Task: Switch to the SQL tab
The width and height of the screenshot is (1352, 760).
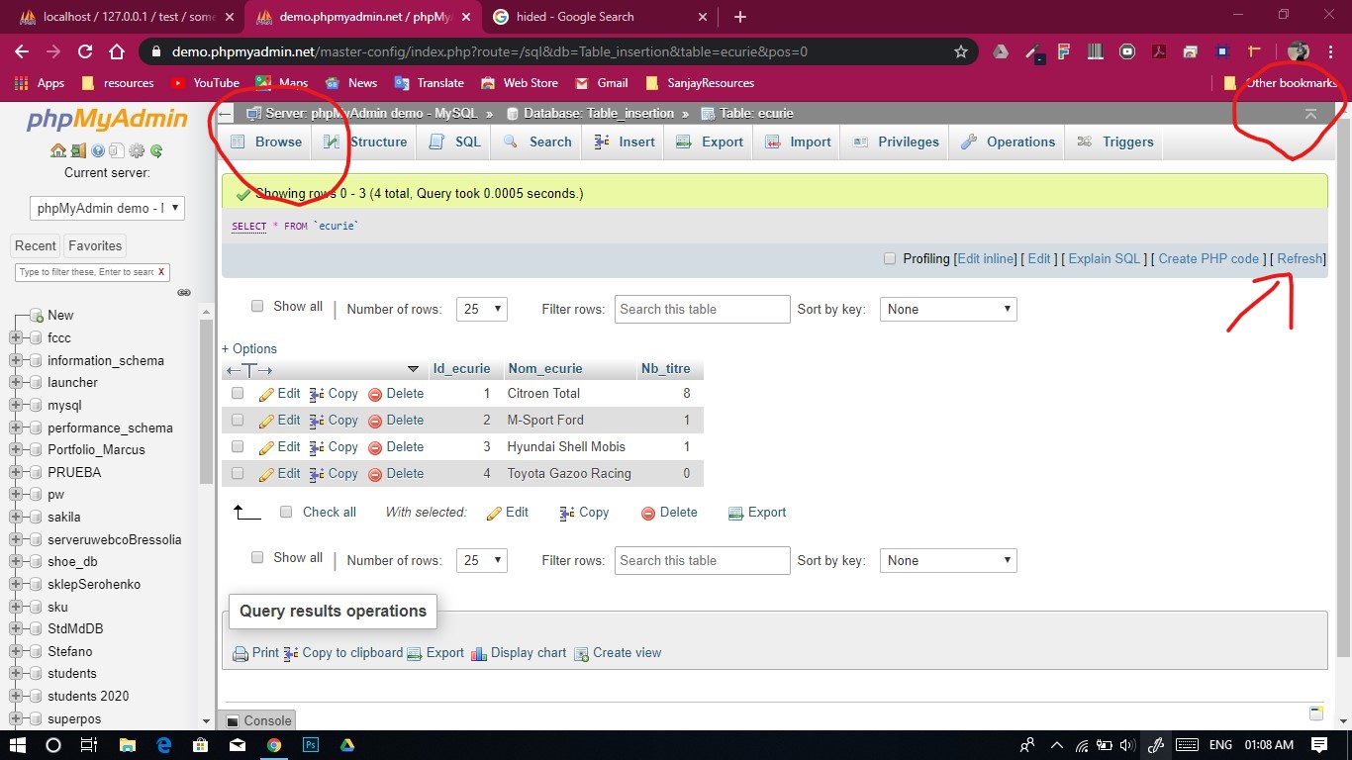Action: click(454, 142)
